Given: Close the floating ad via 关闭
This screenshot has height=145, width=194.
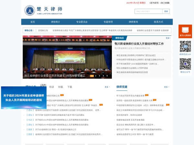Looking at the screenshot, I should click(x=43, y=85).
